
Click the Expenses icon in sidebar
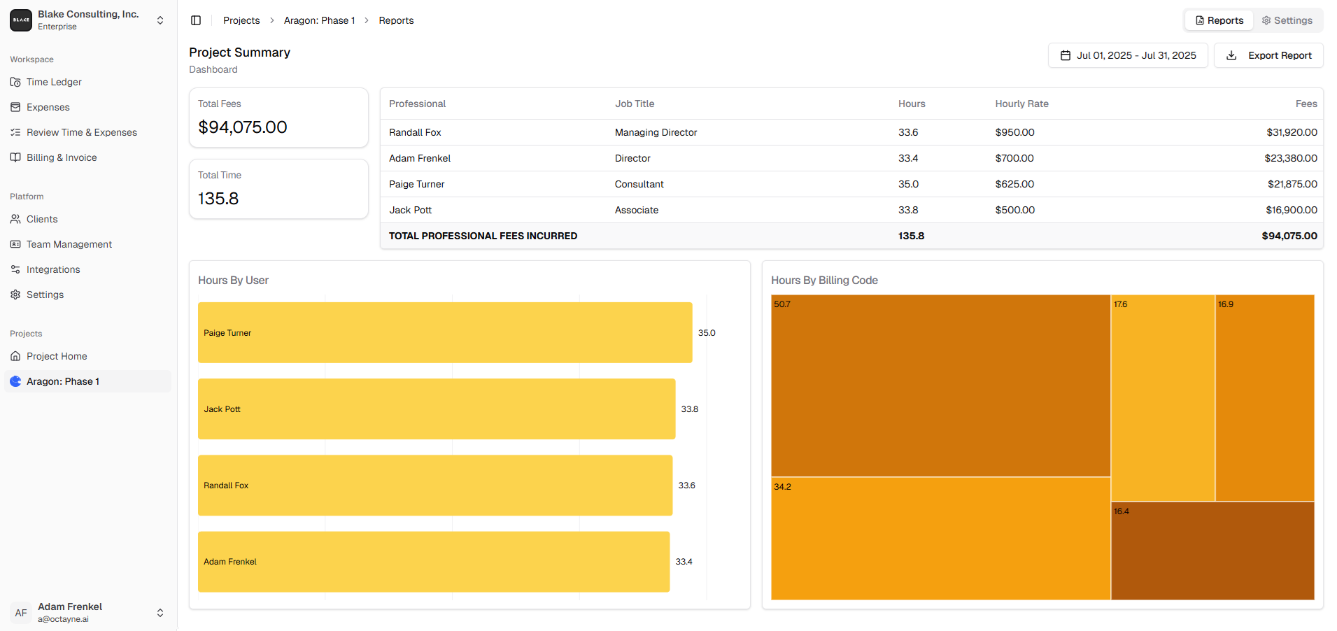pyautogui.click(x=15, y=107)
